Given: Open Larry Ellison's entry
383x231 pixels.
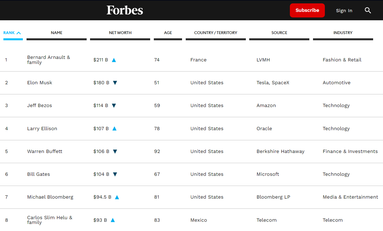Looking at the screenshot, I should tap(42, 128).
